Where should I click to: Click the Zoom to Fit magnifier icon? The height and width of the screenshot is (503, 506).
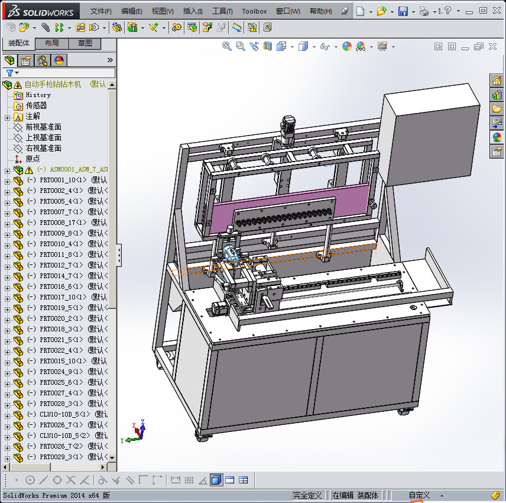226,46
